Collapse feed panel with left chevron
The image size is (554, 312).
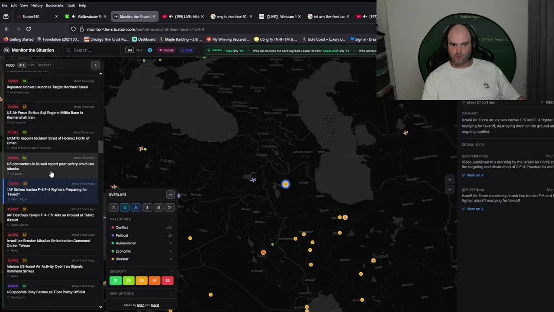96,65
